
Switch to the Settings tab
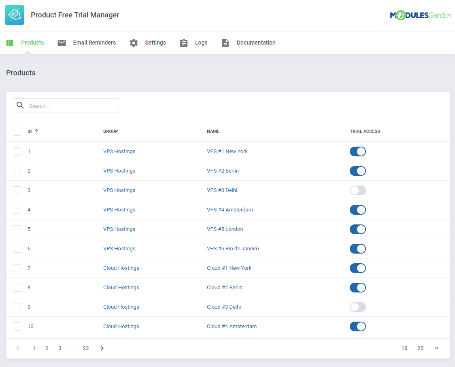(x=155, y=43)
